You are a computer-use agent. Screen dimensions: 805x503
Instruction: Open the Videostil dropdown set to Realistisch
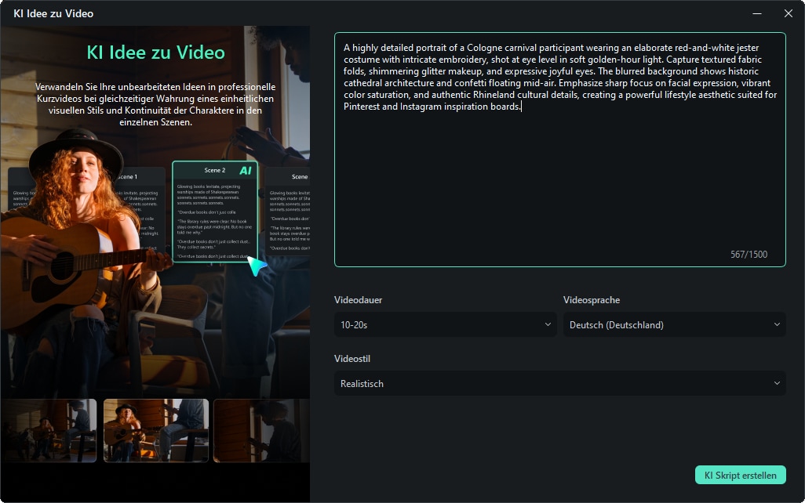[559, 384]
